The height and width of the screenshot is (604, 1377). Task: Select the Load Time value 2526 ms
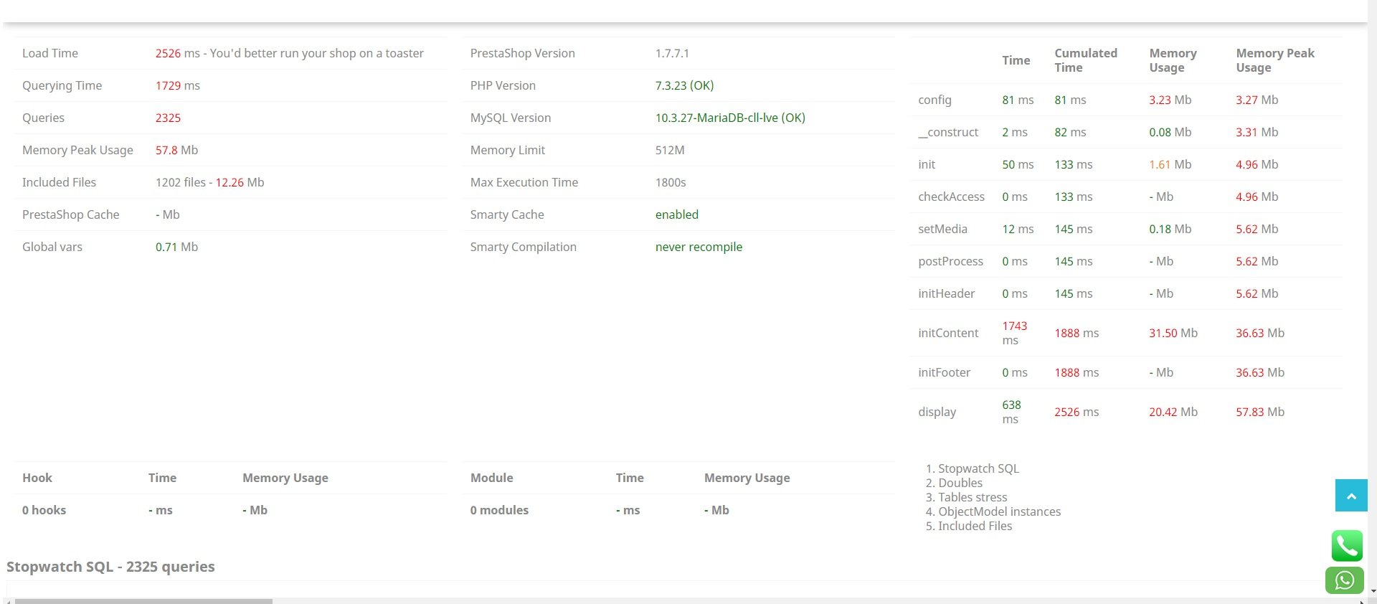click(178, 53)
